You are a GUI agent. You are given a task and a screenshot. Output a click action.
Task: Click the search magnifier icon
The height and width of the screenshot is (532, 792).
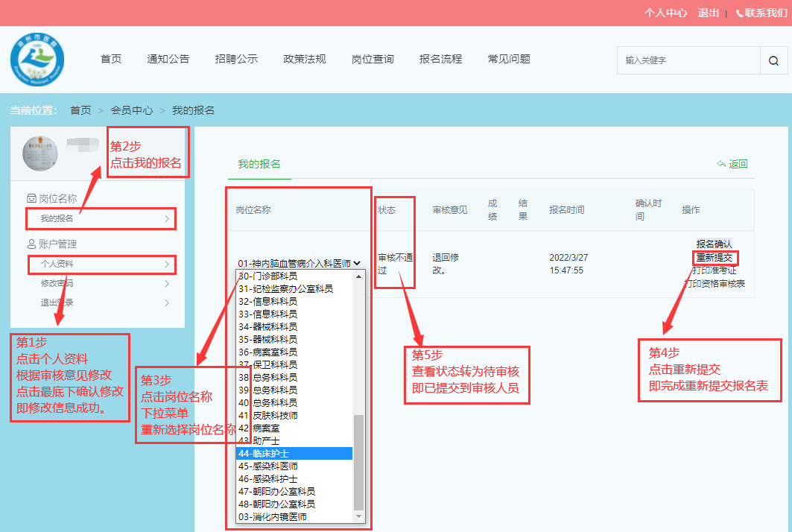tap(773, 60)
